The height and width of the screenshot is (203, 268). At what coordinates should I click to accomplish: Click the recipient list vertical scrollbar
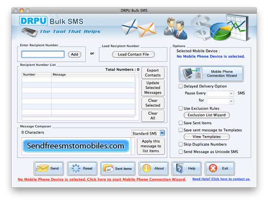[x=137, y=97]
